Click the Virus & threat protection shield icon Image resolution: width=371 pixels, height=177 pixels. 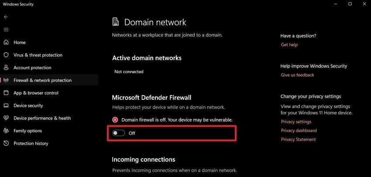[x=6, y=55]
